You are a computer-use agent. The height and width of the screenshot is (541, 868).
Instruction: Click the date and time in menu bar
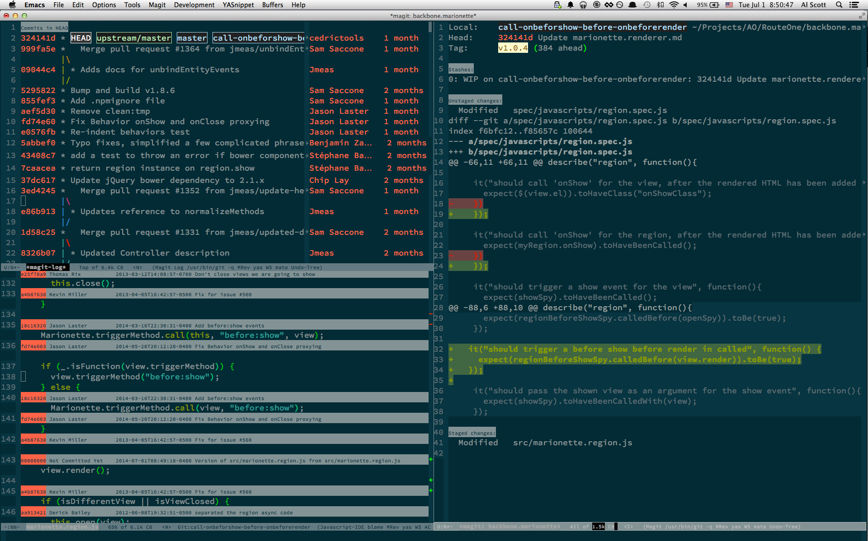click(766, 5)
